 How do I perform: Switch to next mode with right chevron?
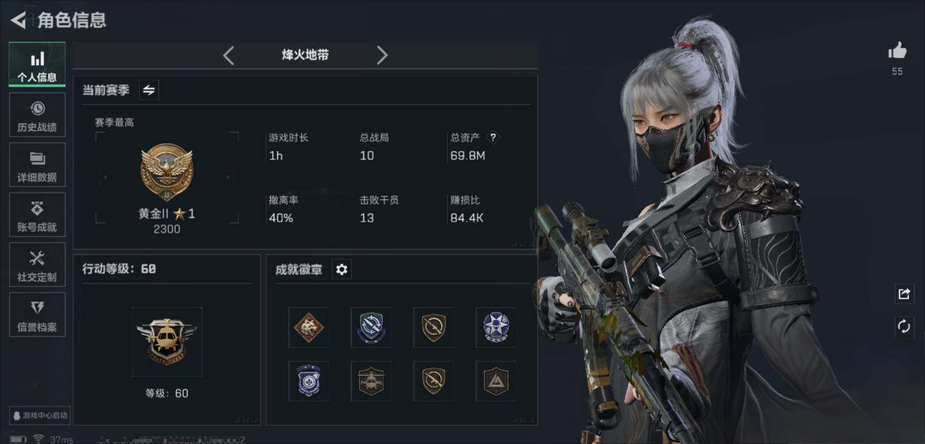coord(382,55)
